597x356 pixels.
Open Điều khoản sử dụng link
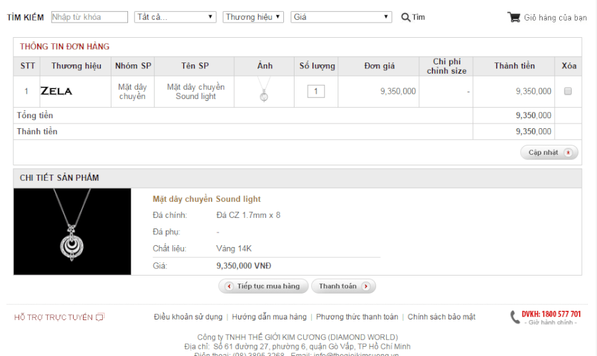(x=188, y=317)
